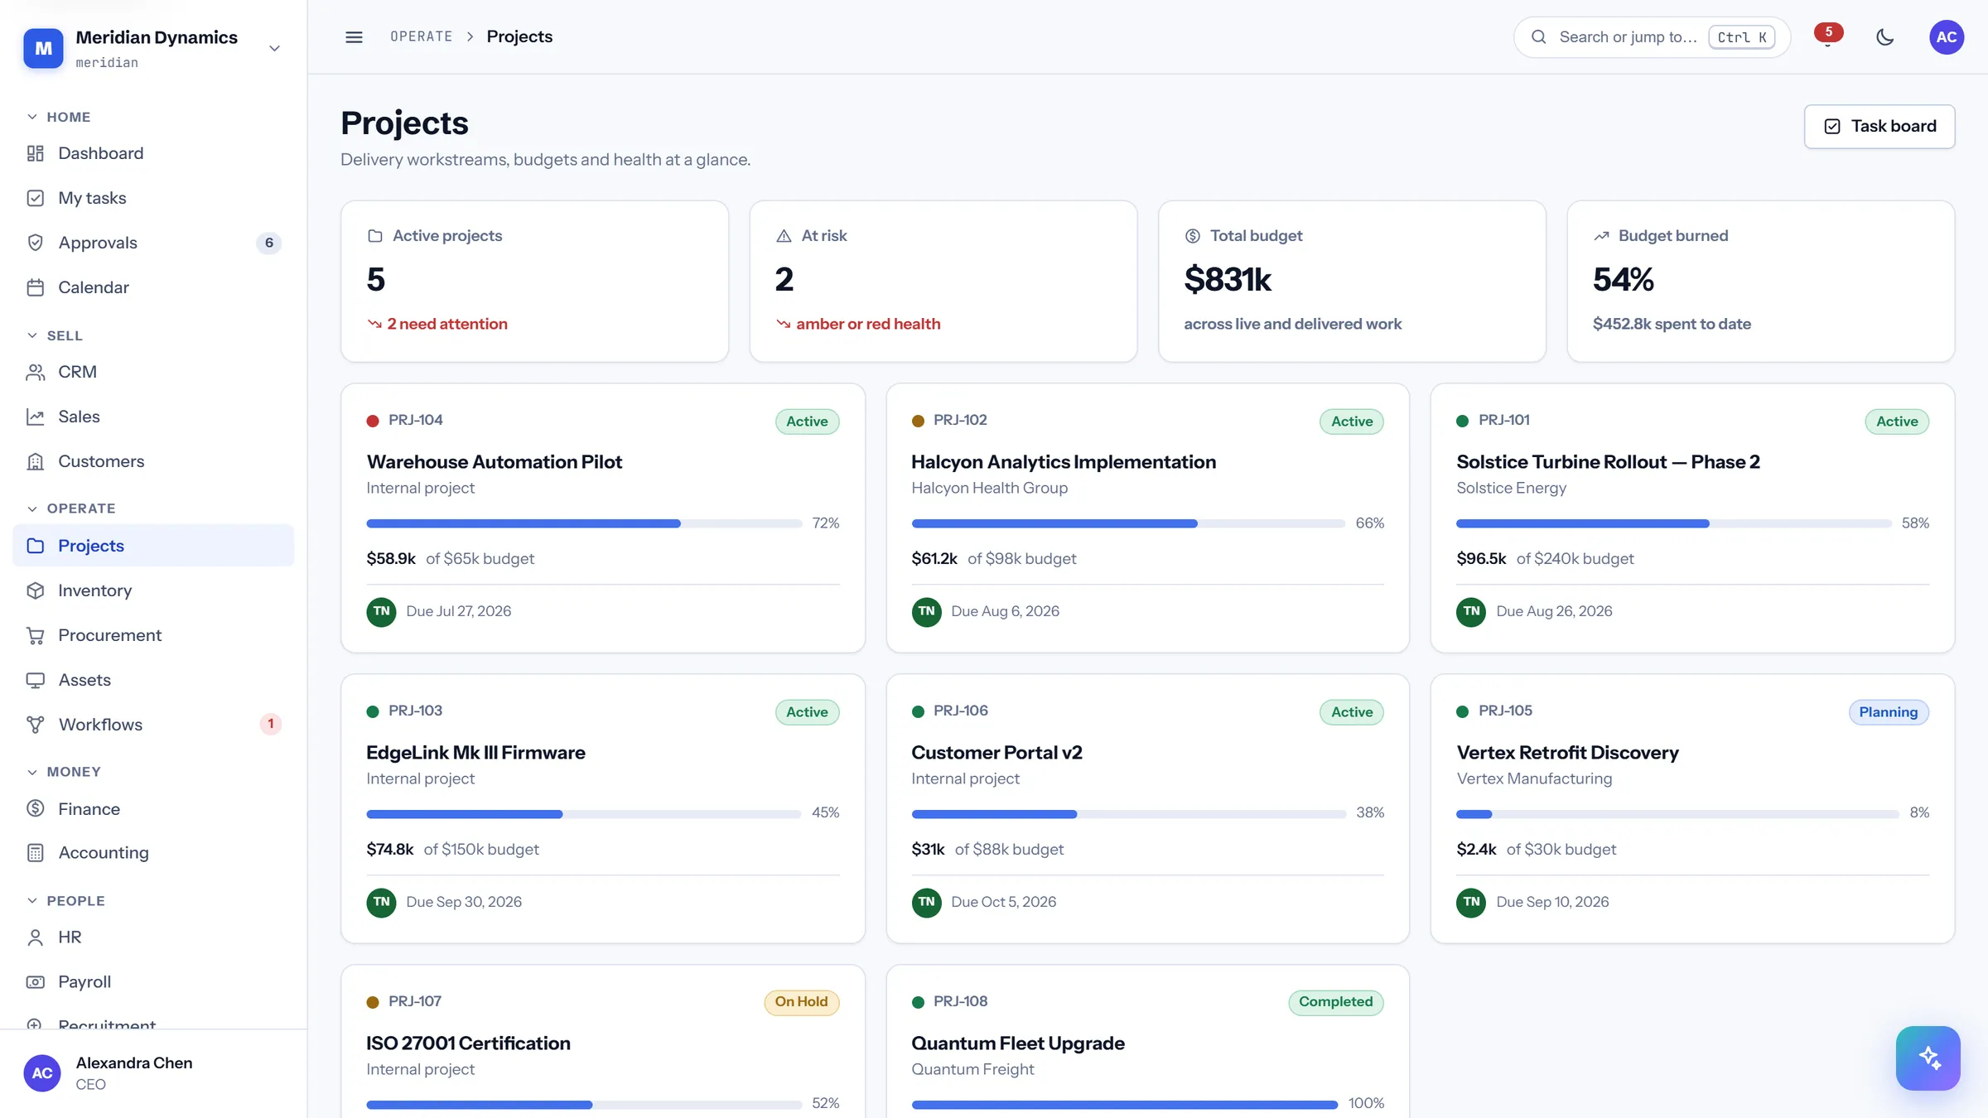This screenshot has width=1988, height=1118.
Task: Click the Ctrl K shortcut hint
Action: [x=1741, y=37]
